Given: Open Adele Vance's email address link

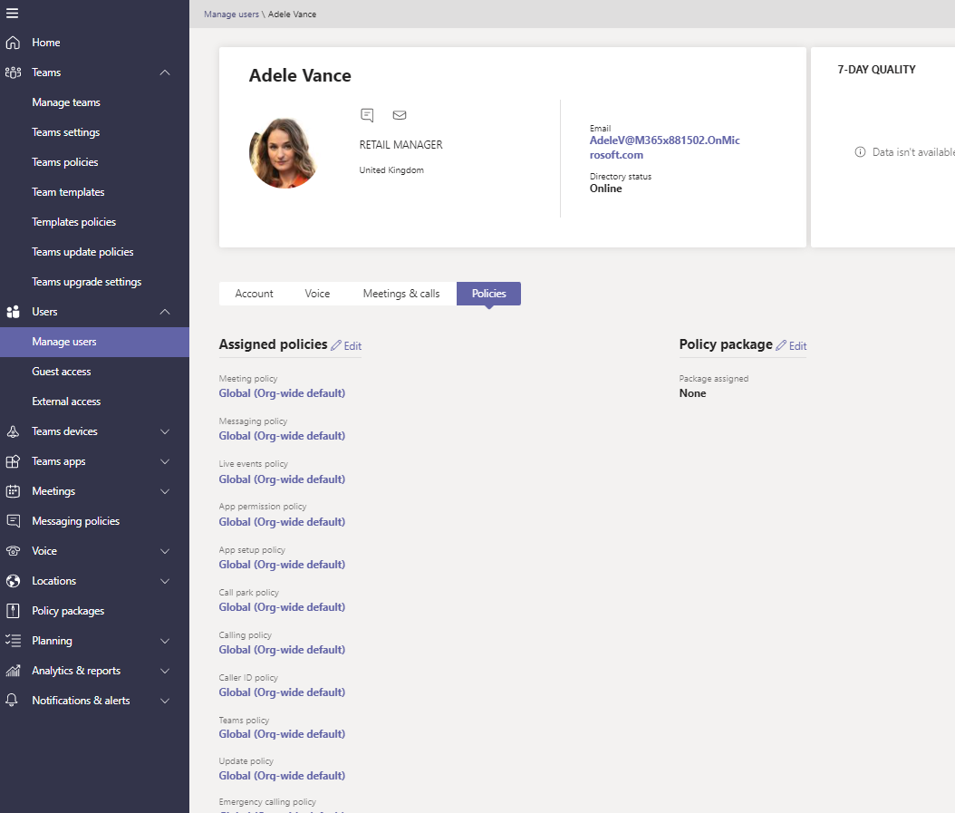Looking at the screenshot, I should coord(664,148).
